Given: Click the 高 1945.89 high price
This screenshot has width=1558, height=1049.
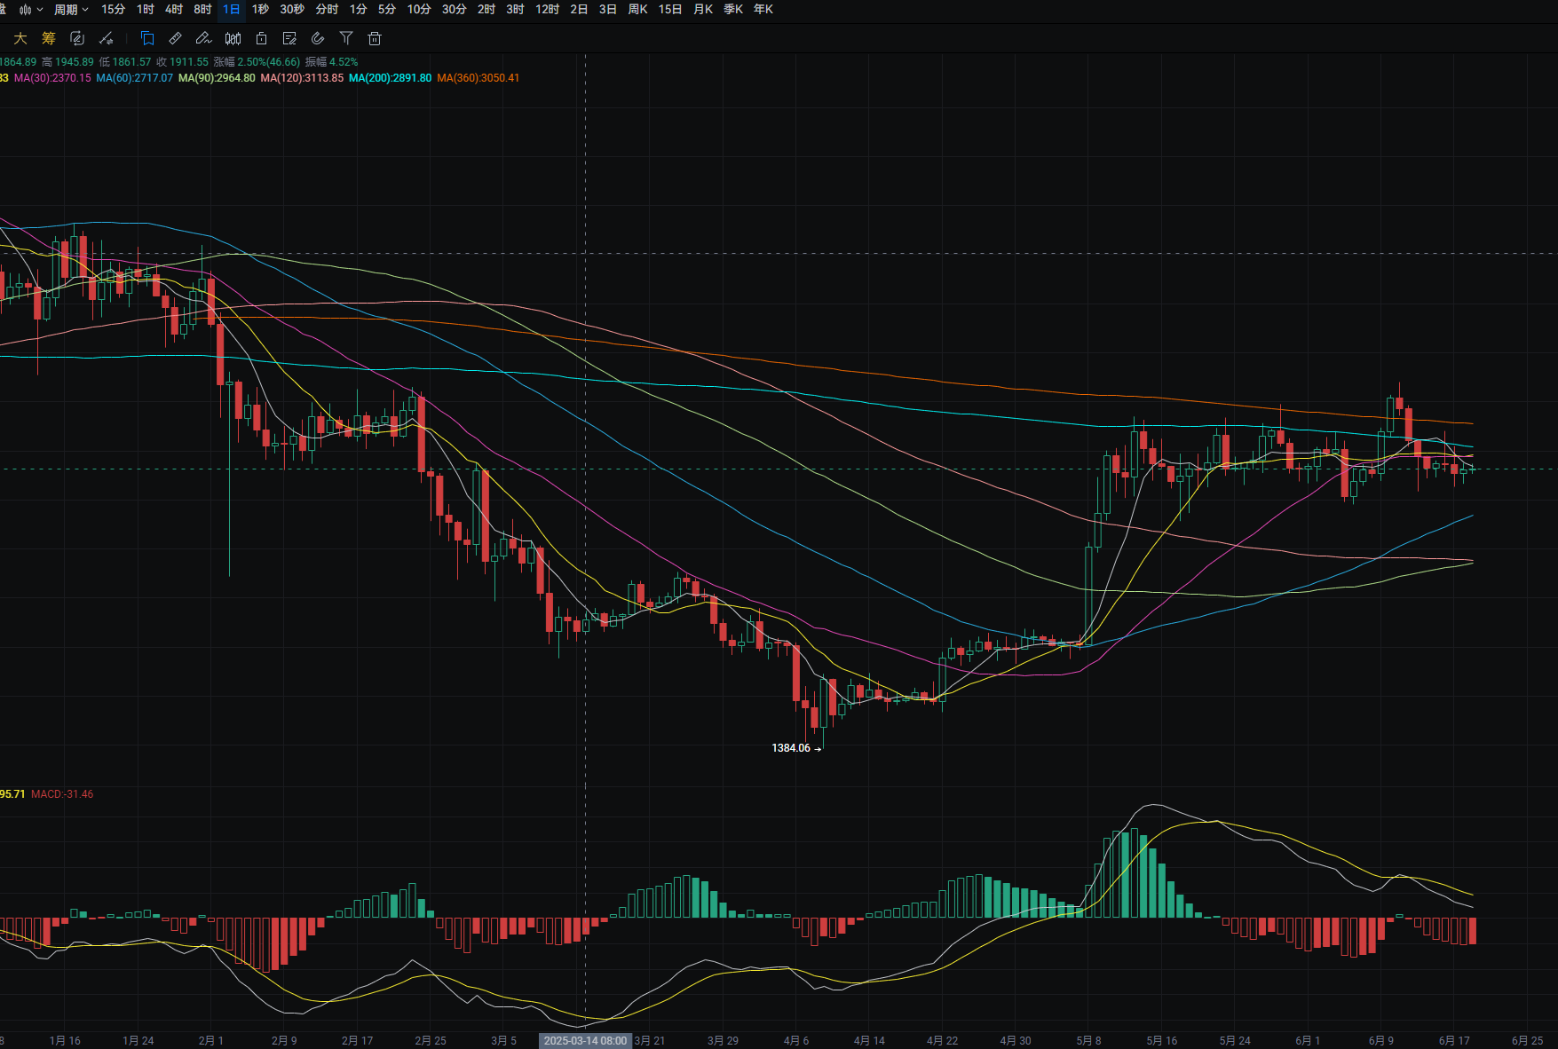Looking at the screenshot, I should point(67,62).
